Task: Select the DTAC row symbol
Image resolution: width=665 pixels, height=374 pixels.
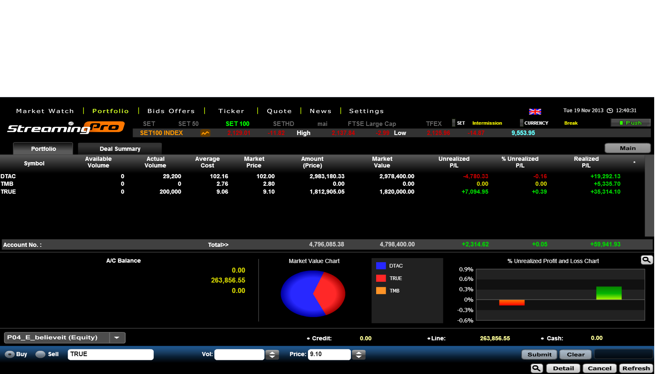Action: [x=8, y=176]
